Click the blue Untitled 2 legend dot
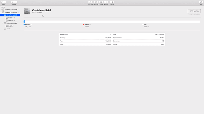 (x=24, y=24)
